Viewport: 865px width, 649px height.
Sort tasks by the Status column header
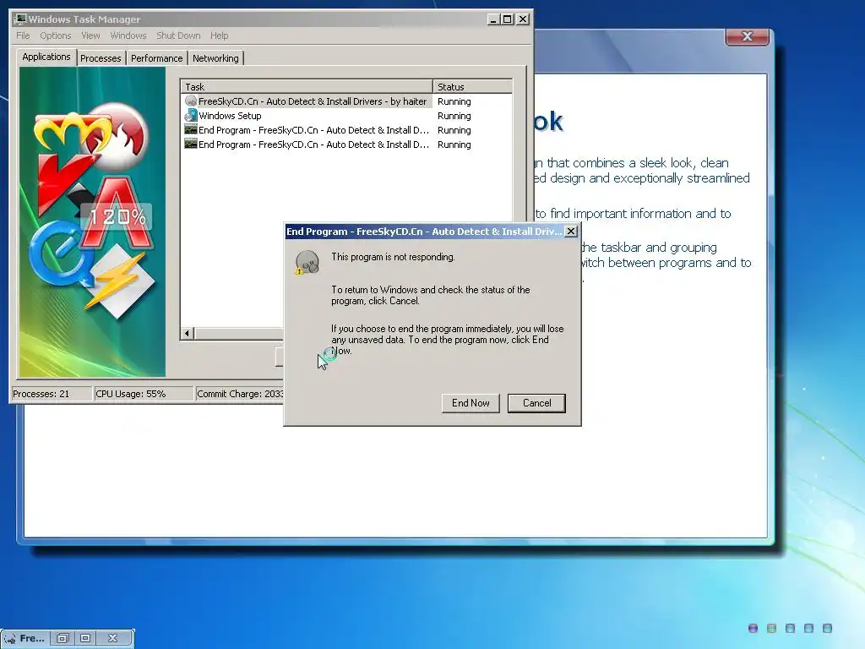[473, 87]
